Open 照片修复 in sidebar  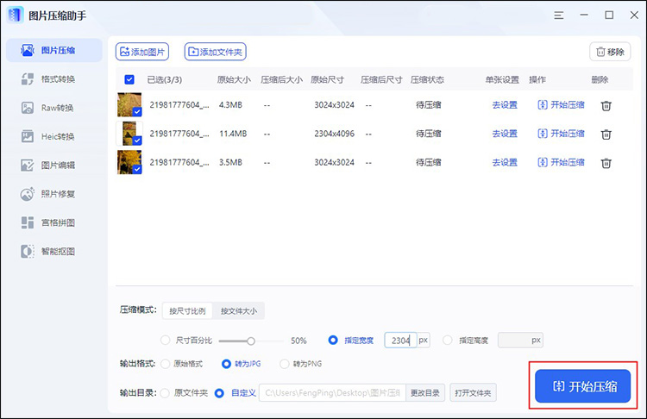coord(54,194)
